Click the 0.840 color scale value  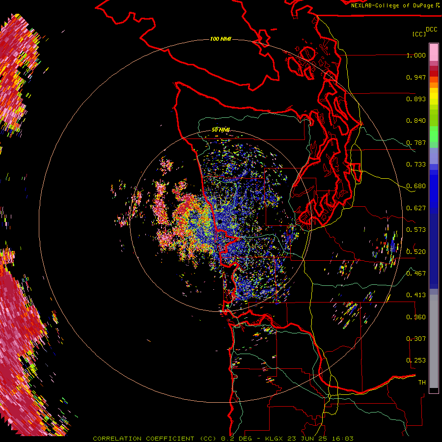pyautogui.click(x=416, y=121)
